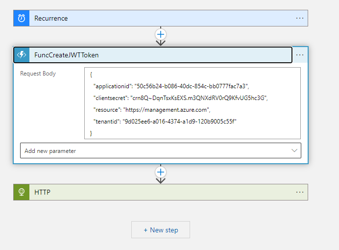Open HTTP step ellipsis menu

click(300, 192)
